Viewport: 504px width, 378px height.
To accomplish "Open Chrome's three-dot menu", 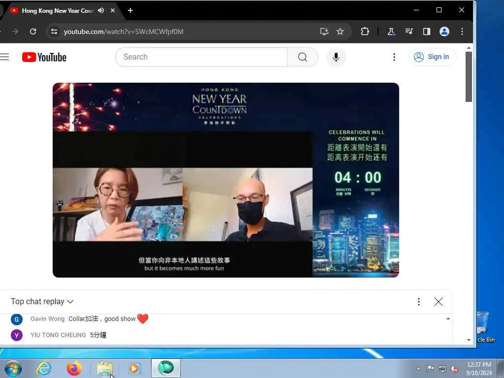I will [x=462, y=31].
